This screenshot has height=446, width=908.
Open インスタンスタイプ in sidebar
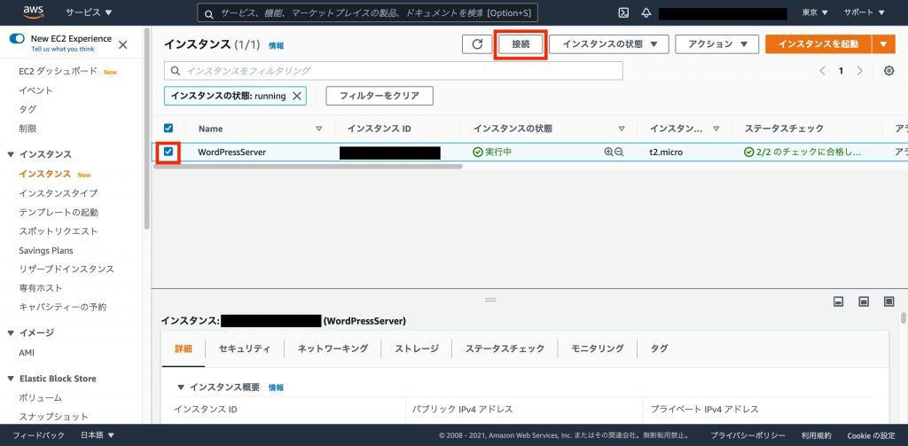coord(58,193)
